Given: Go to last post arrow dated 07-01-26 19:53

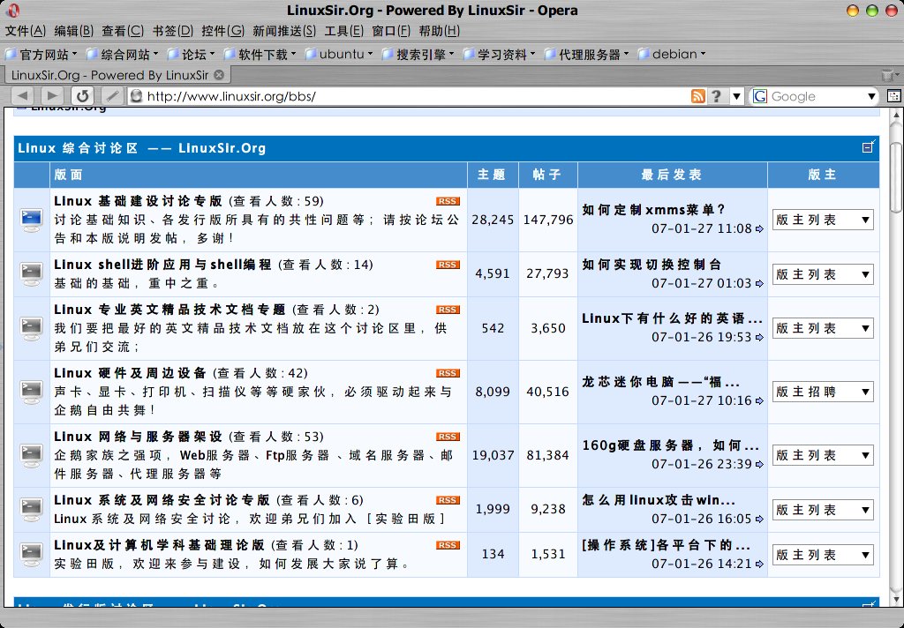Looking at the screenshot, I should (x=759, y=338).
